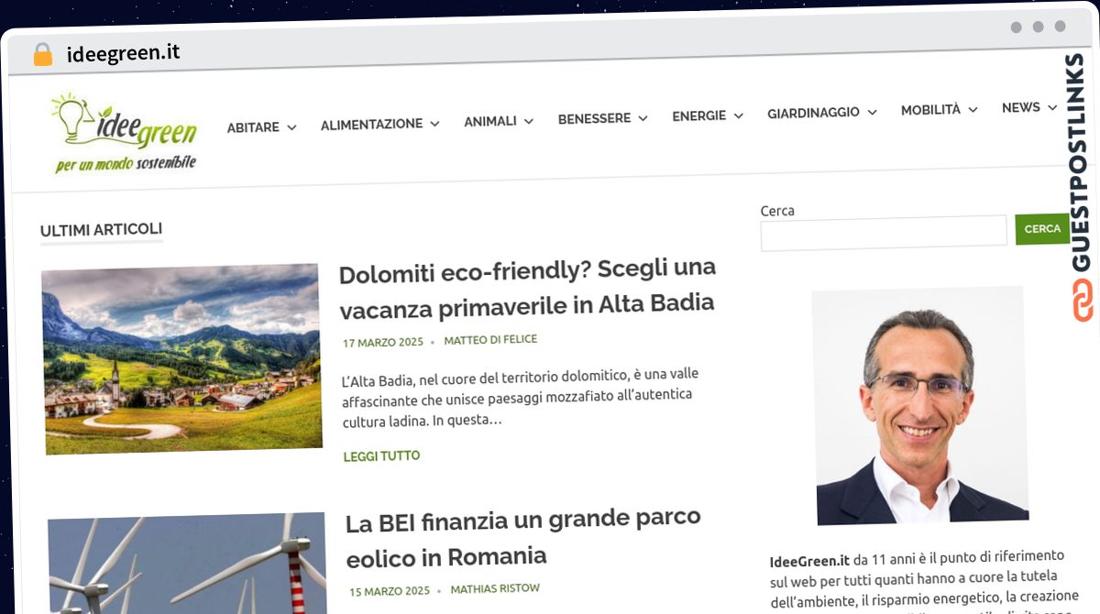Expand the Animali dropdown arrow
This screenshot has width=1100, height=614.
[528, 121]
